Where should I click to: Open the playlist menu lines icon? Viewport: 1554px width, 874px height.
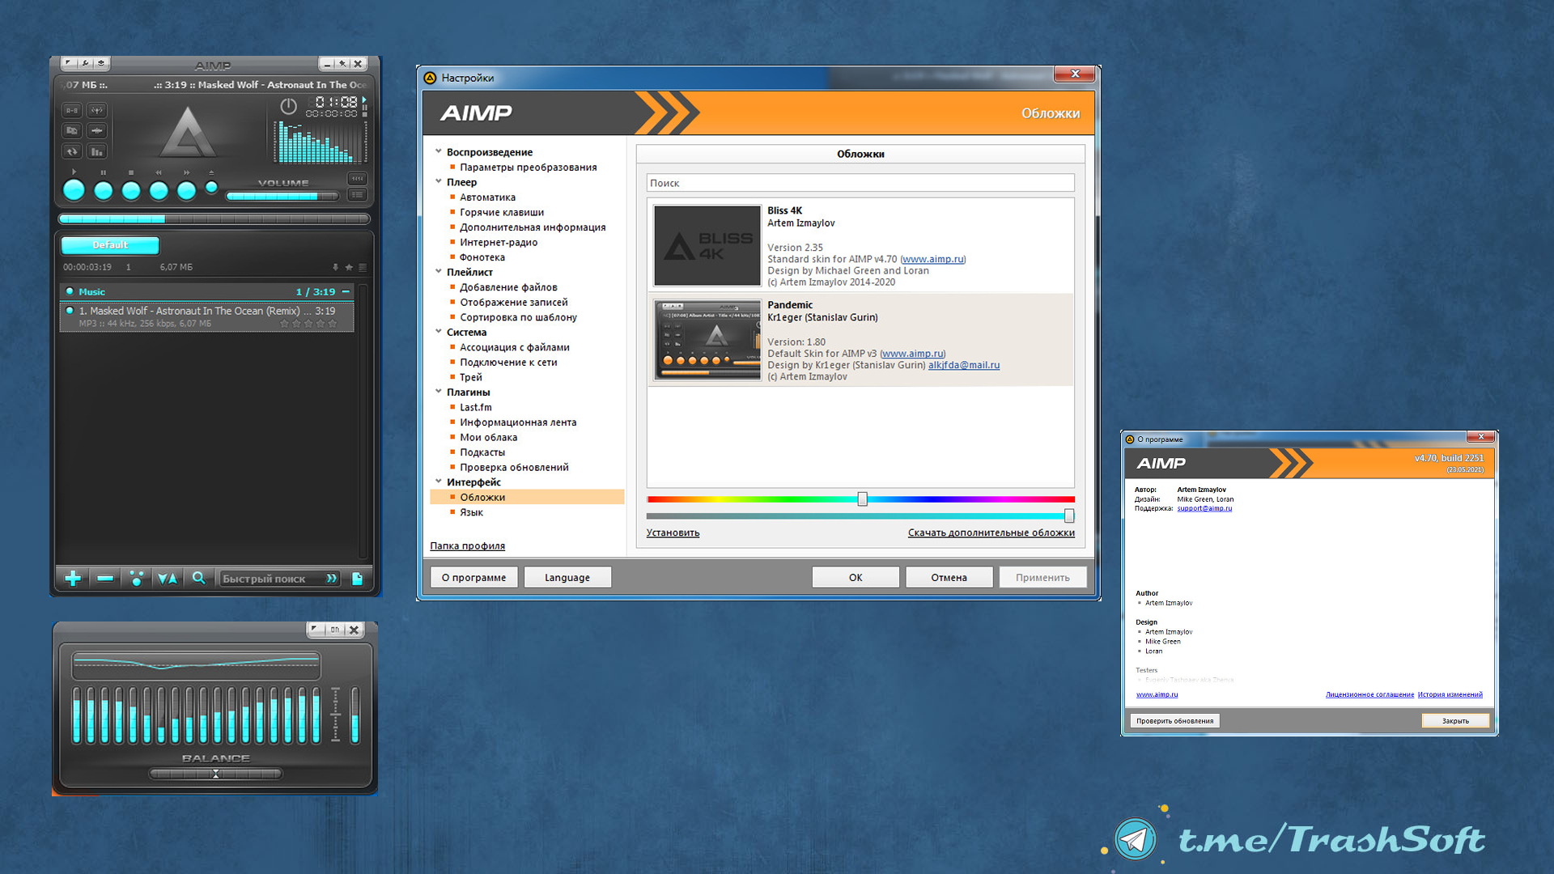(x=363, y=267)
